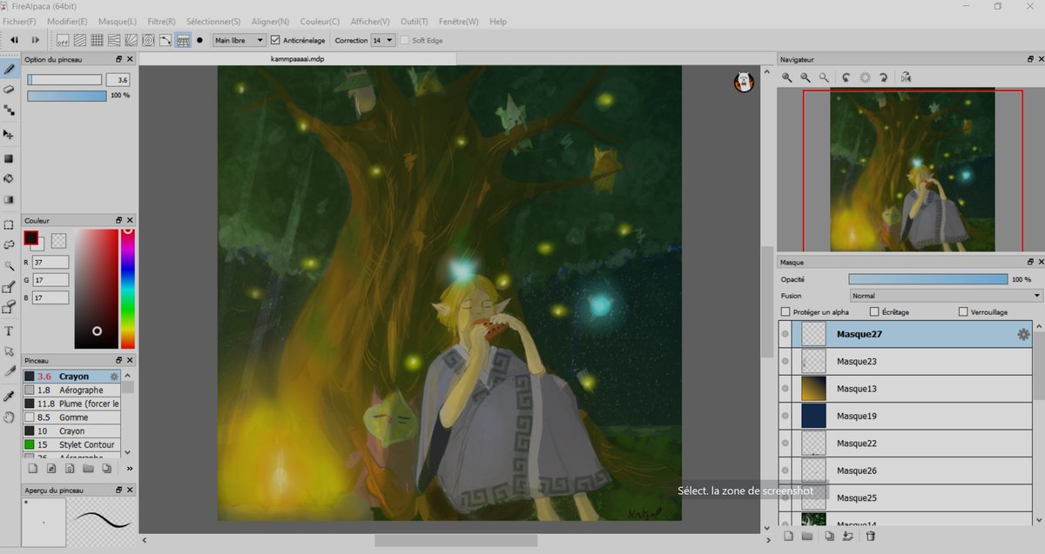Open the Masque menu
Screen dimensions: 1045x554
click(x=118, y=21)
